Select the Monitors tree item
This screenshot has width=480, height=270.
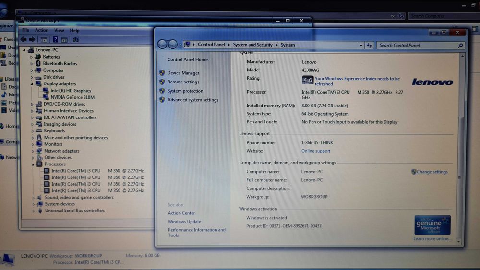[53, 144]
